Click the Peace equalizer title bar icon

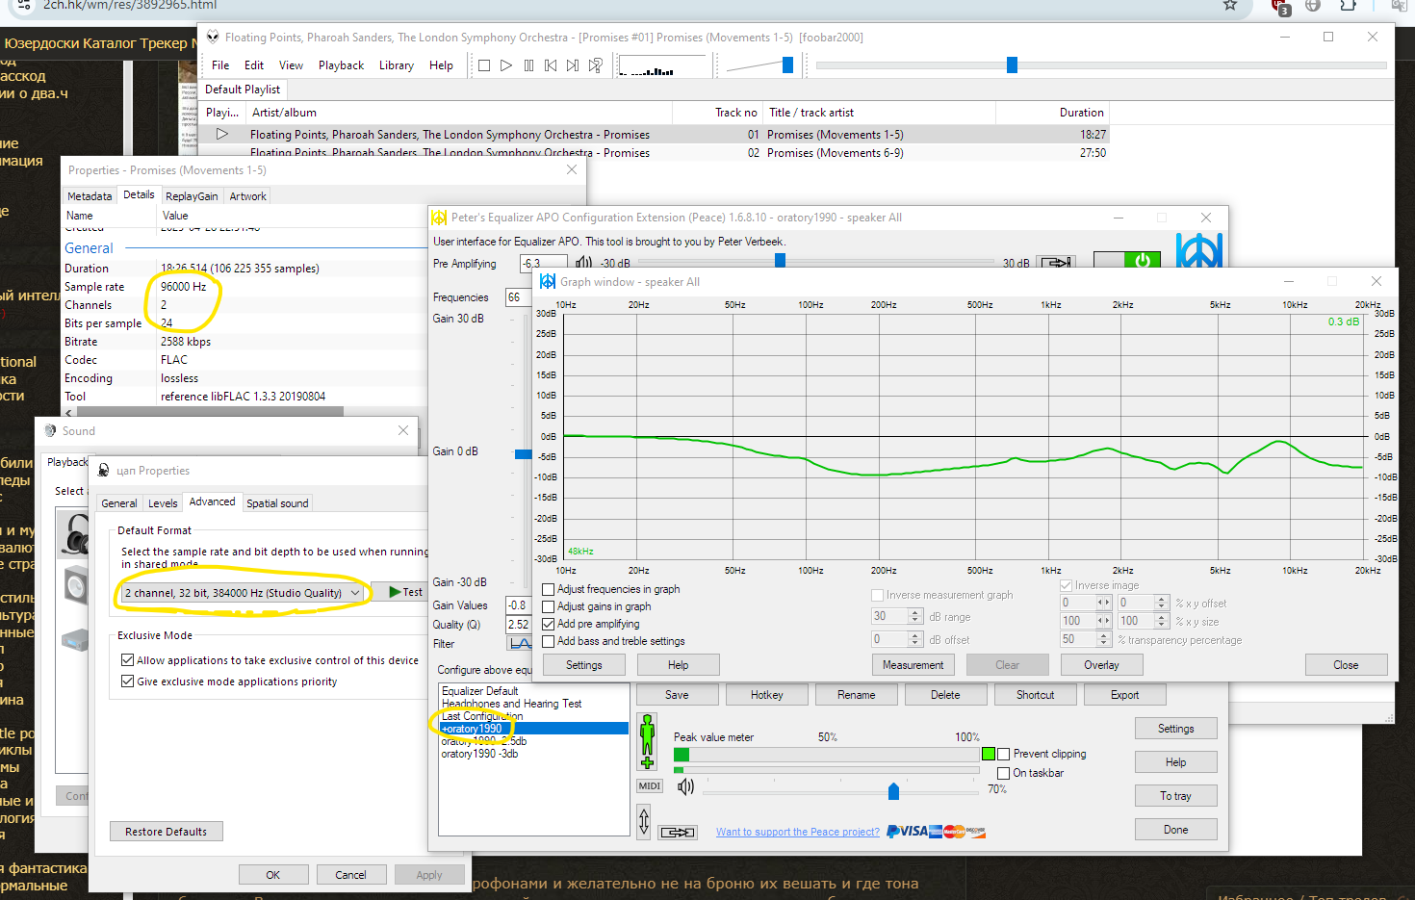439,218
